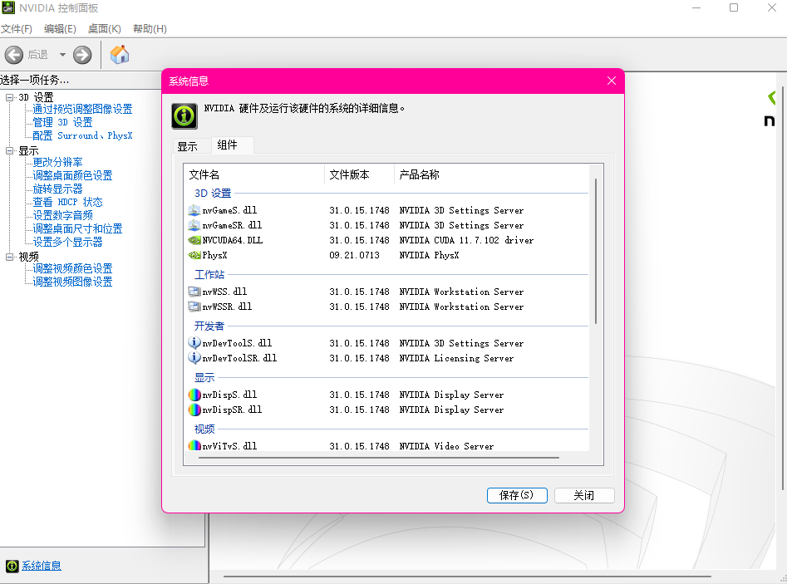
Task: Open 设置数字音频 task
Action: 62,215
